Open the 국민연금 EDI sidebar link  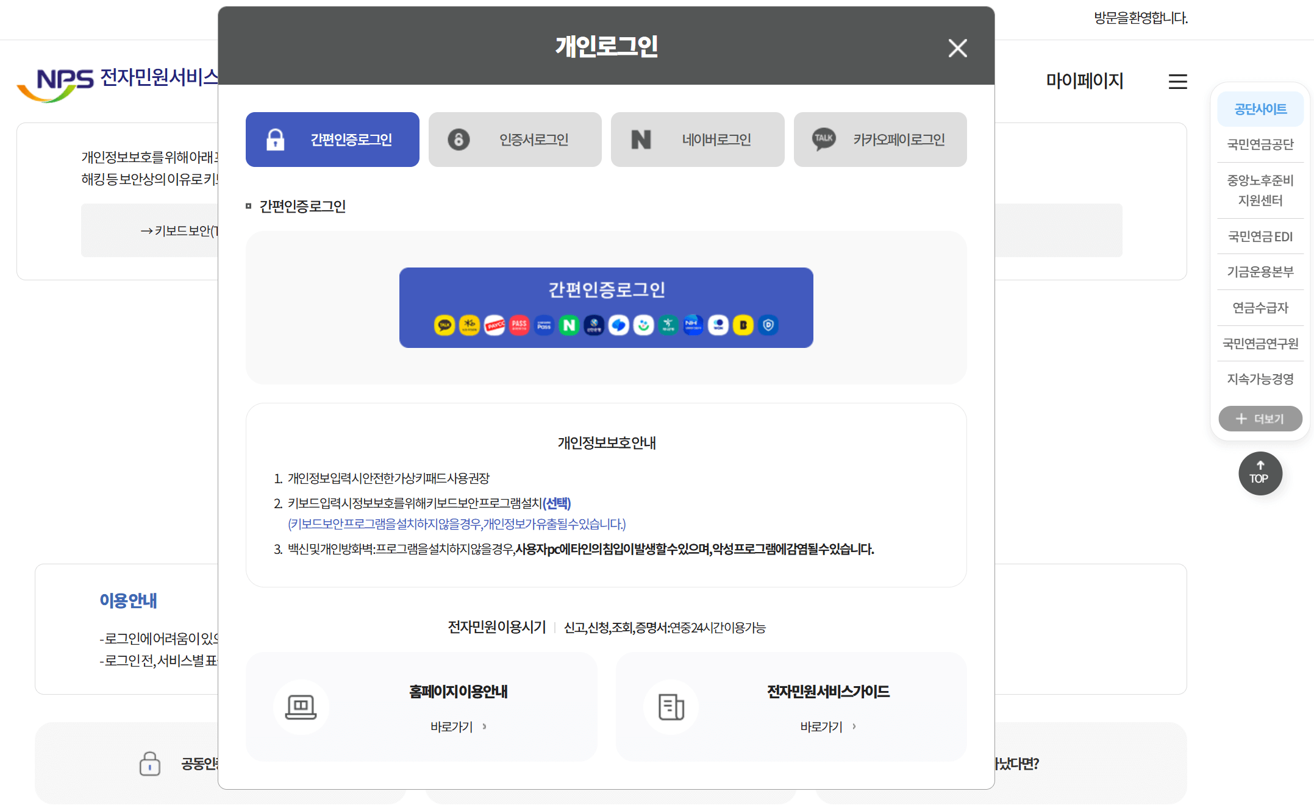1260,236
